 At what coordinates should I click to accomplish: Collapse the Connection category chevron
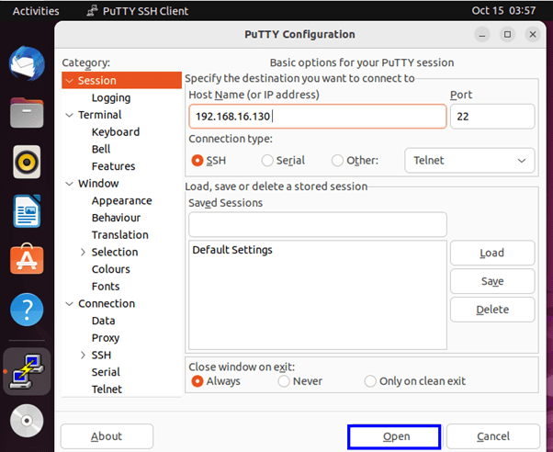pyautogui.click(x=70, y=304)
